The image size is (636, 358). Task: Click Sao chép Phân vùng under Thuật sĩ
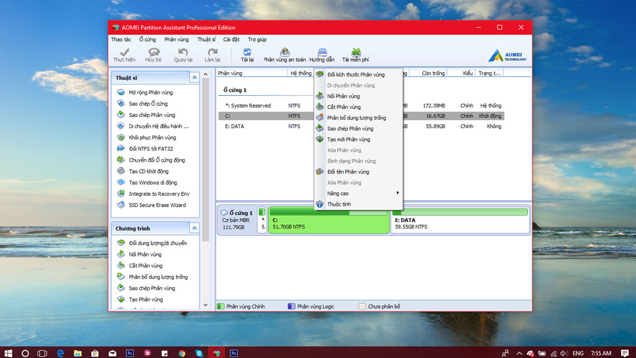pos(152,115)
